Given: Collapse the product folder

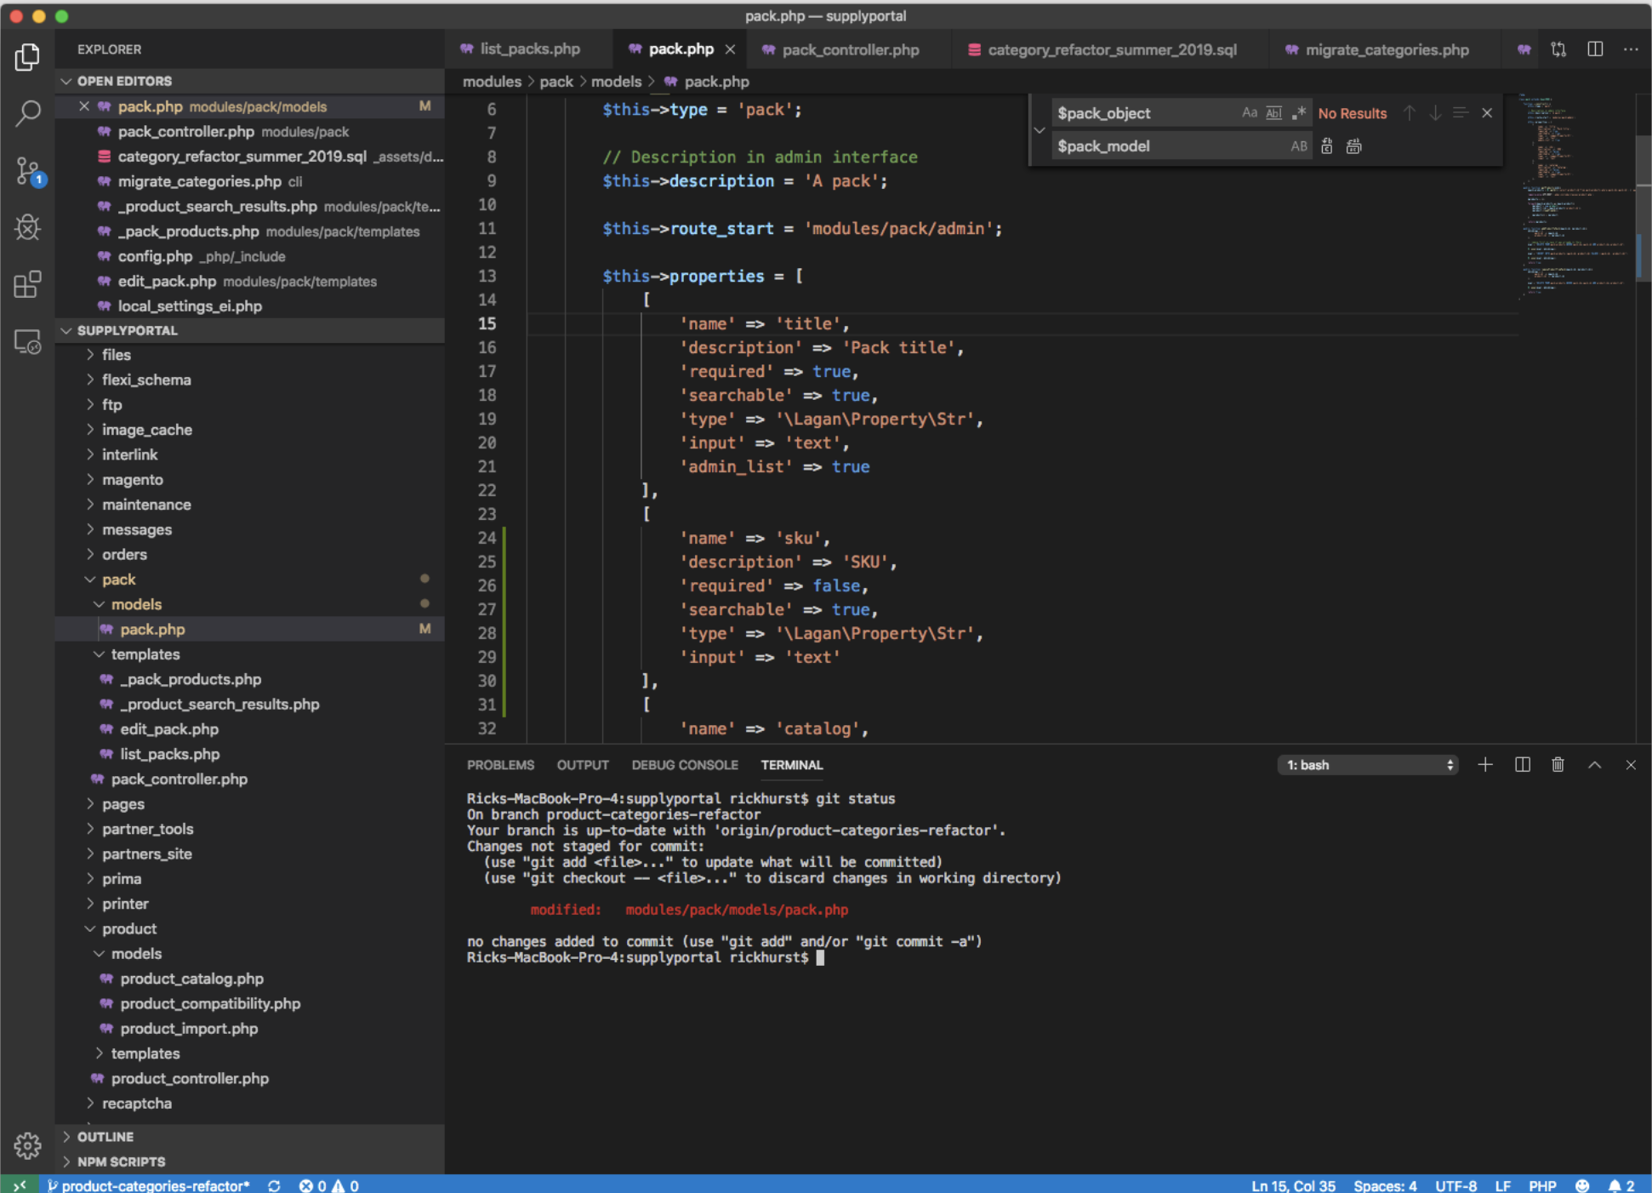Looking at the screenshot, I should [250, 929].
